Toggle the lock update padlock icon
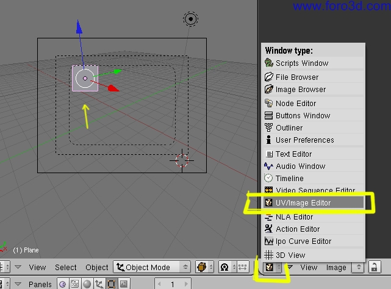This screenshot has height=289, width=391. [x=374, y=267]
